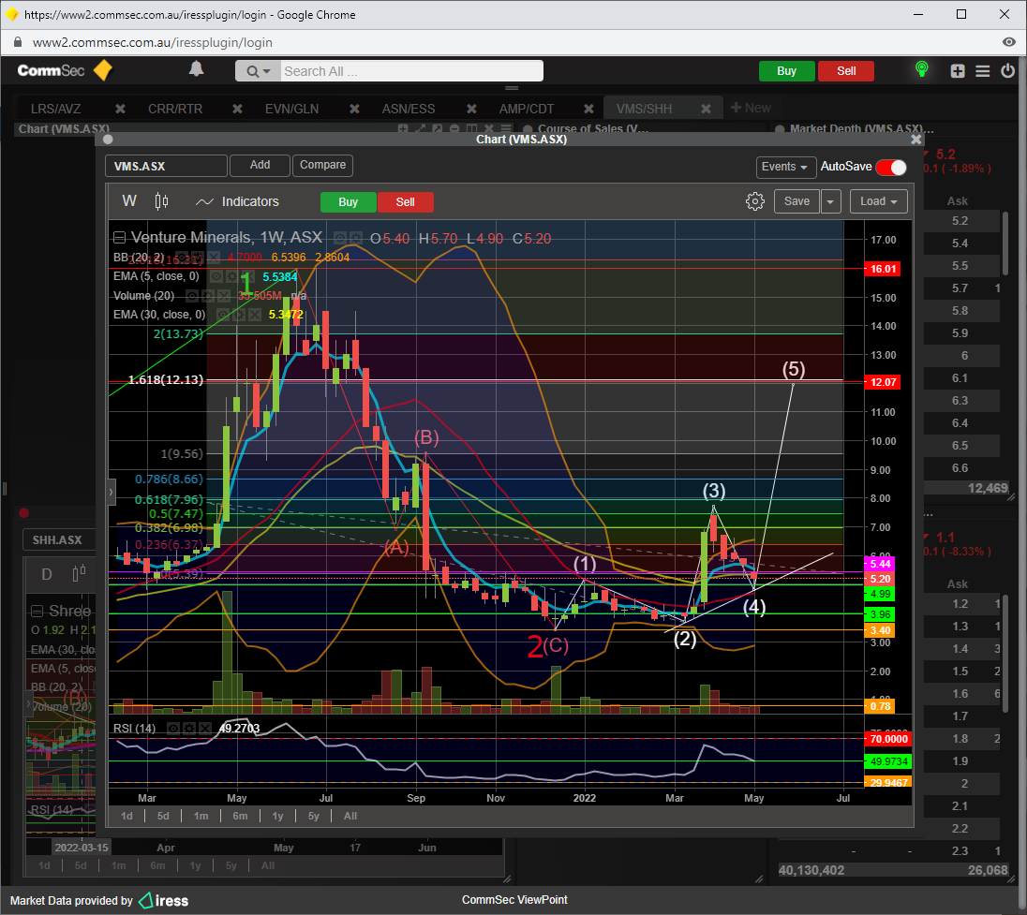Open EMA (30, close, 0) settings gear
Viewport: 1027px width, 915px height.
click(x=238, y=315)
